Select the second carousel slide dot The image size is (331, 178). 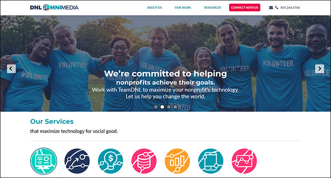pos(162,107)
